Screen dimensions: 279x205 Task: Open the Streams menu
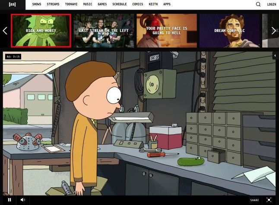tap(53, 4)
